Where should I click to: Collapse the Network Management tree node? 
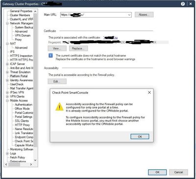(7, 23)
